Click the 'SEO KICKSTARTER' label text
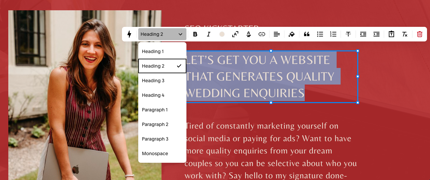Image resolution: width=430 pixels, height=180 pixels. pos(222,26)
